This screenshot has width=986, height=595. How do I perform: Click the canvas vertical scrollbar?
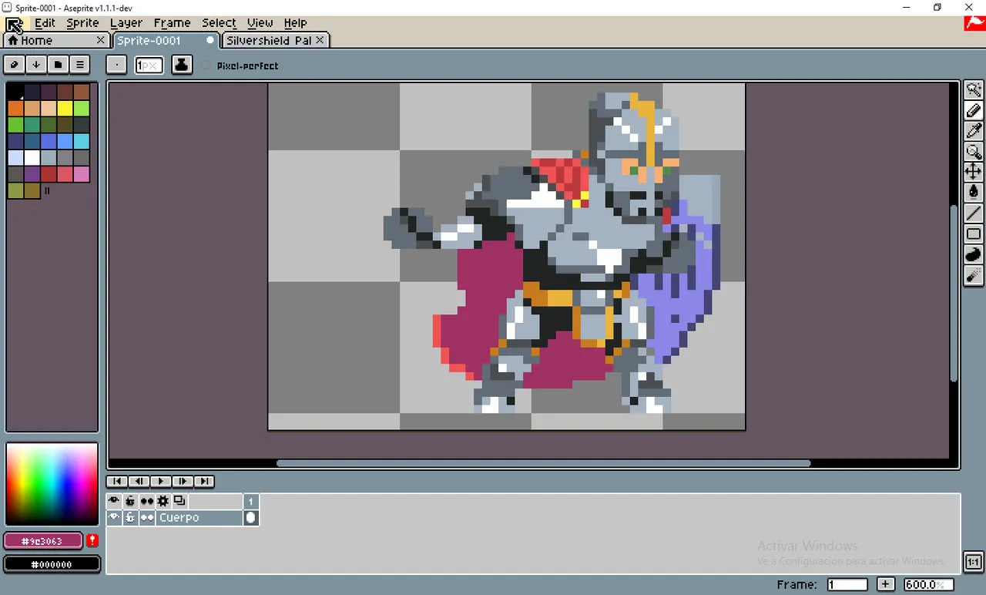(954, 293)
